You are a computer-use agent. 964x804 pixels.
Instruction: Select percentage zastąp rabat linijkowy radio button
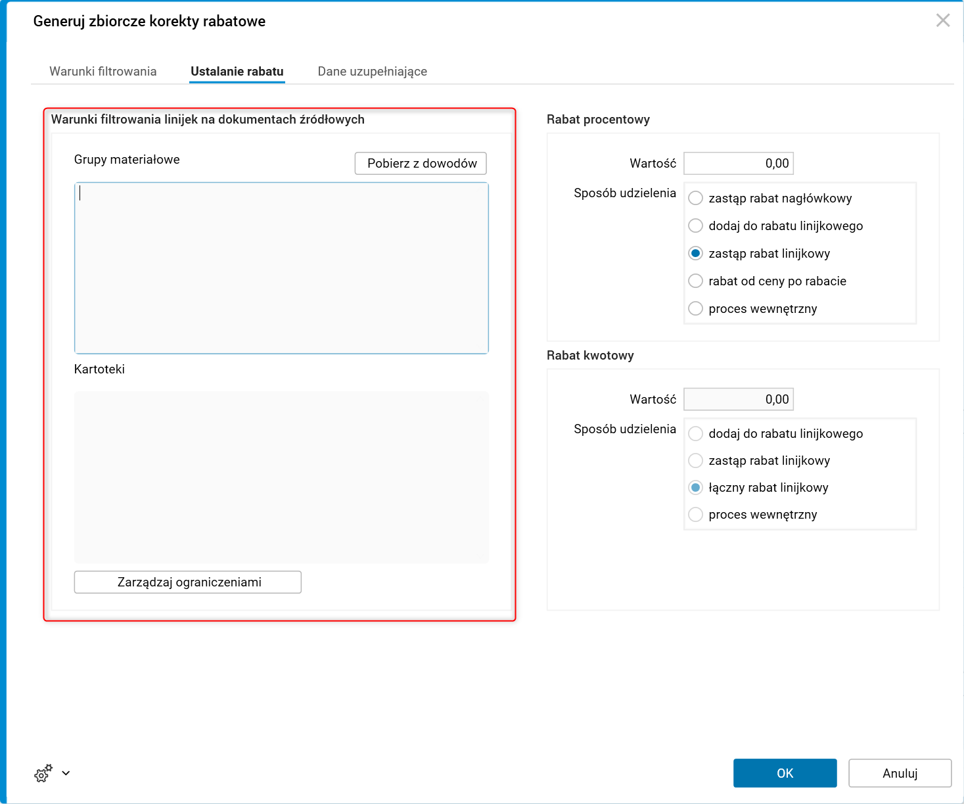pos(696,254)
